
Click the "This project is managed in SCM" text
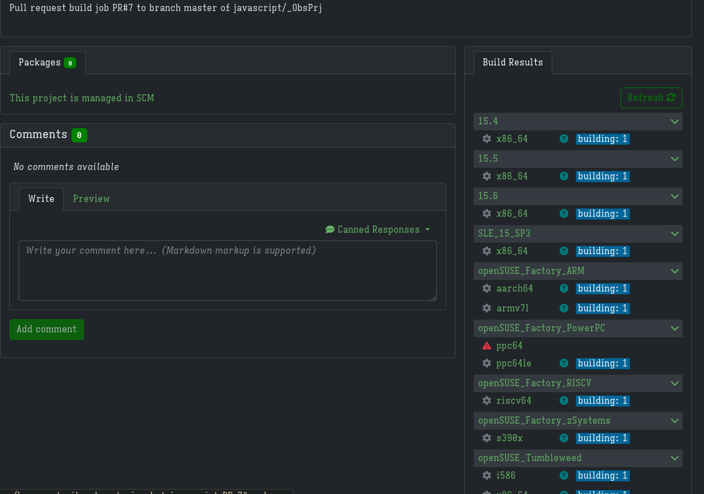point(82,98)
